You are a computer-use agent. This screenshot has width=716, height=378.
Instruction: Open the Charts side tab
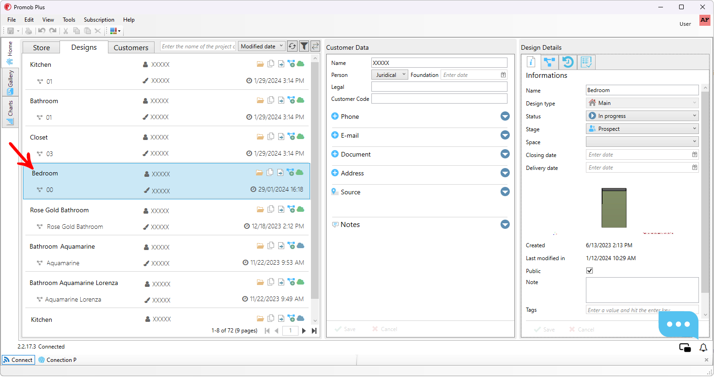pos(10,112)
